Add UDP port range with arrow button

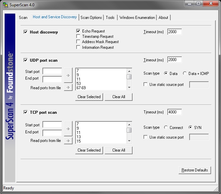click(x=68, y=75)
